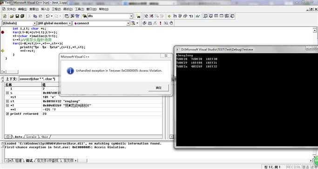Click the New Text File toolbar icon
The width and height of the screenshot is (318, 169).
5,16
